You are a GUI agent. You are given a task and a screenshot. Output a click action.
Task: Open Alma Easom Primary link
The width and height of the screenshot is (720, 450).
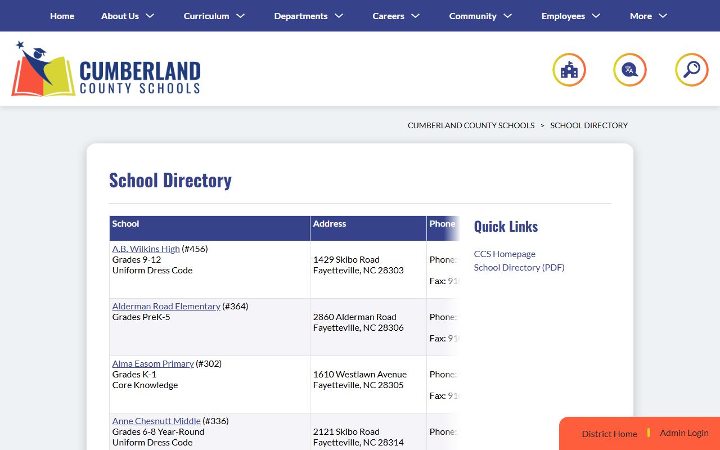click(153, 363)
